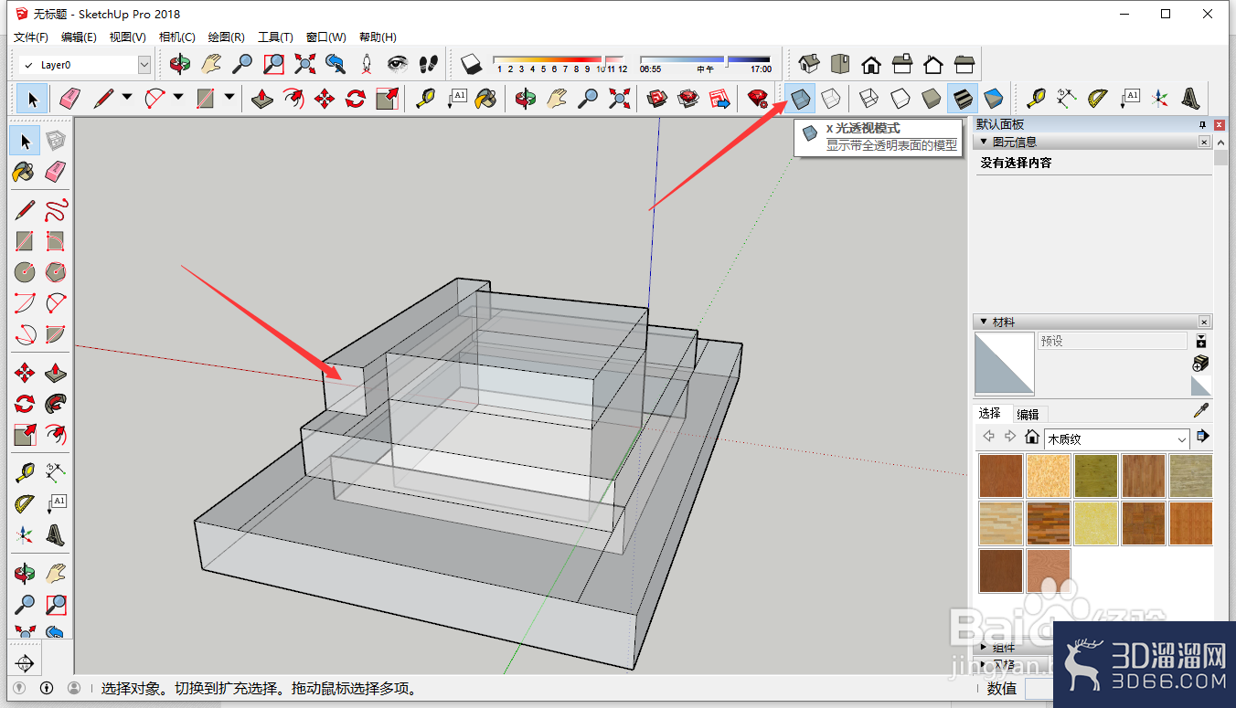This screenshot has width=1236, height=708.
Task: Click the Create Material icon
Action: point(1200,364)
